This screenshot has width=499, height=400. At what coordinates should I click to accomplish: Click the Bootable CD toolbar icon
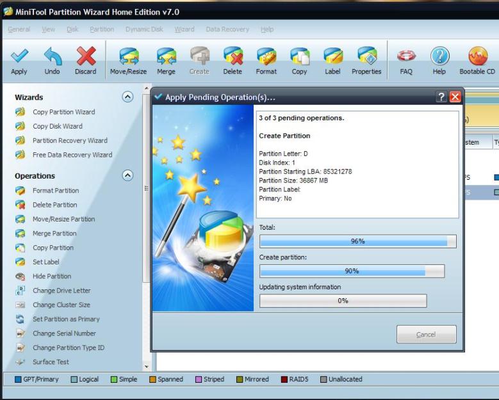click(477, 56)
